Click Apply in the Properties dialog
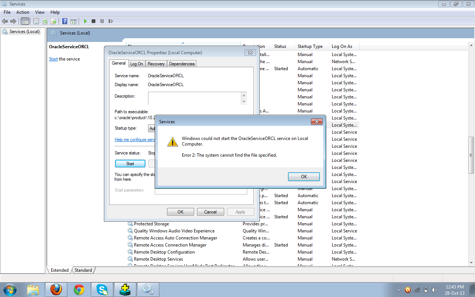The height and width of the screenshot is (297, 475). (x=240, y=212)
